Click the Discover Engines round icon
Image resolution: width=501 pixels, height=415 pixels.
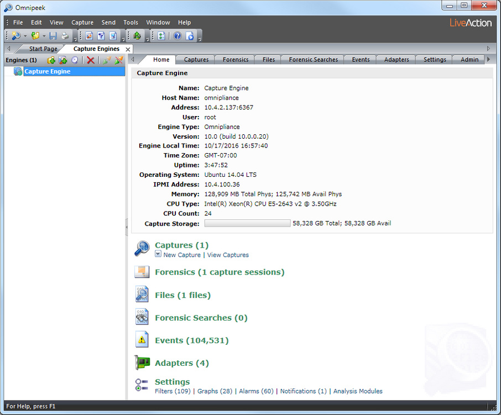tap(75, 60)
